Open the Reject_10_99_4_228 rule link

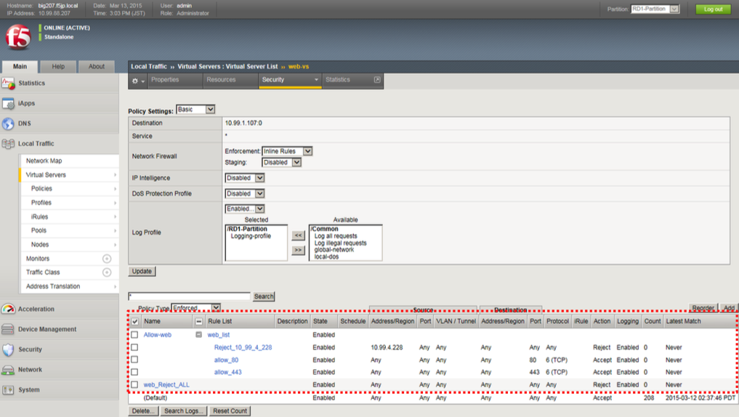coord(243,348)
